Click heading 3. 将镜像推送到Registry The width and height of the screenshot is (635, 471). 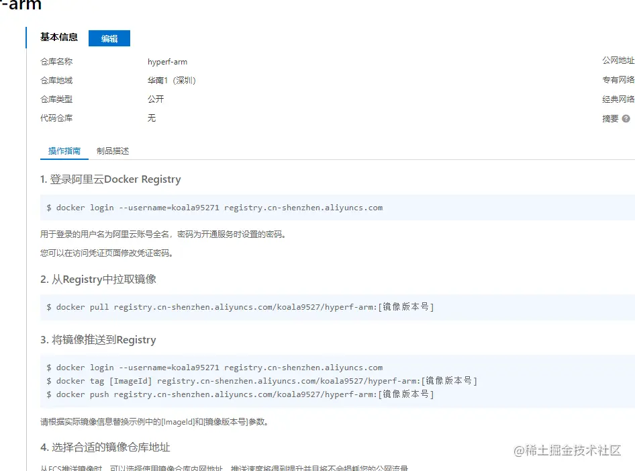98,339
